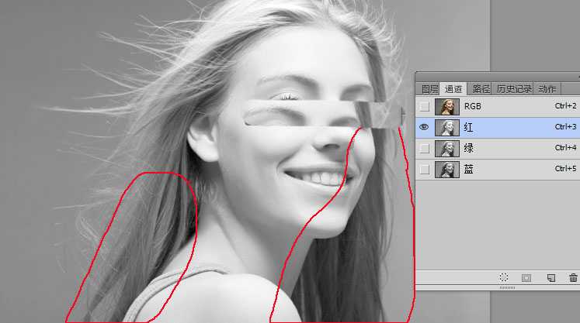Screen dimensions: 580x323
Task: Enable visibility for the 绿 channel
Action: point(423,148)
